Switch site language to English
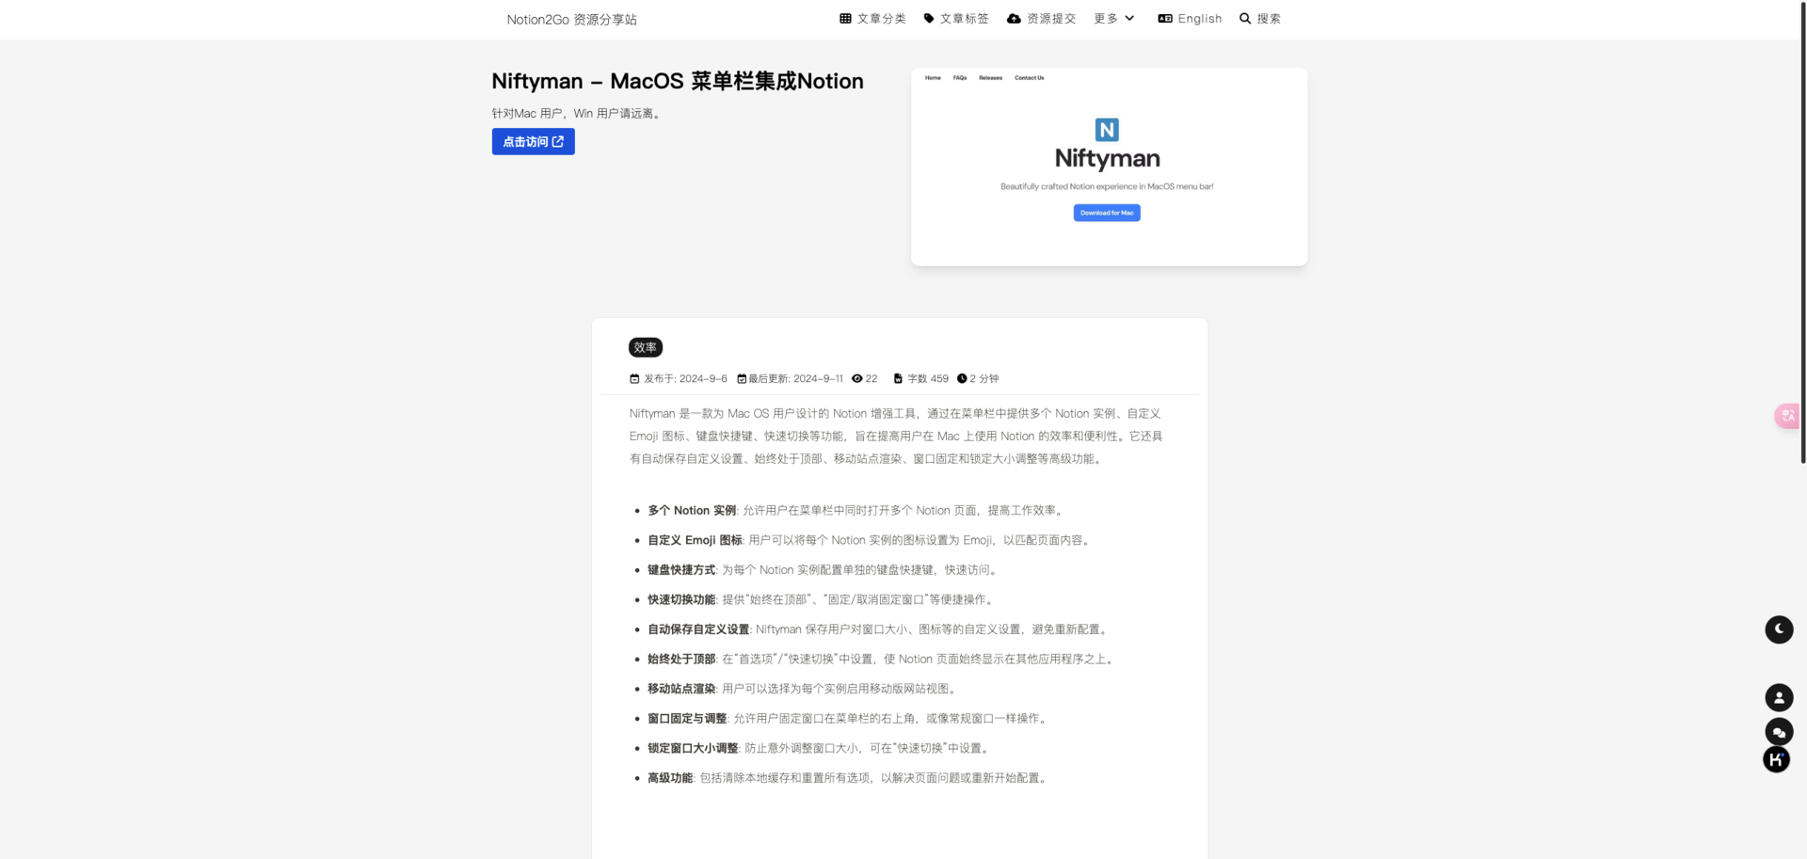 click(x=1190, y=19)
